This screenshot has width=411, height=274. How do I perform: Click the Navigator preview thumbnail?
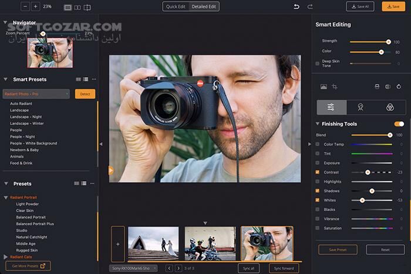(x=50, y=53)
